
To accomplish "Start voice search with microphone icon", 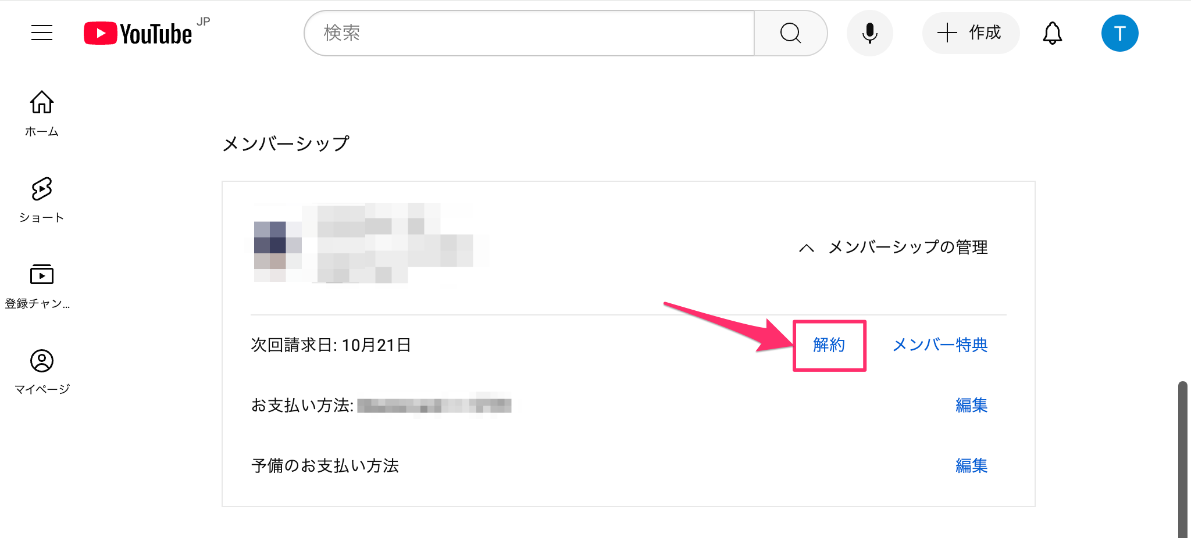I will 869,33.
